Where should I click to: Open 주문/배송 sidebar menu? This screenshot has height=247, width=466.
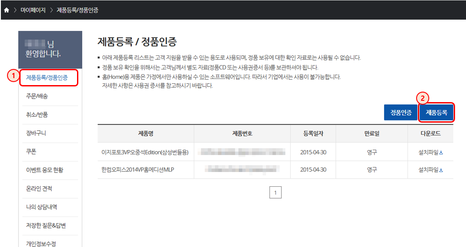pyautogui.click(x=37, y=96)
